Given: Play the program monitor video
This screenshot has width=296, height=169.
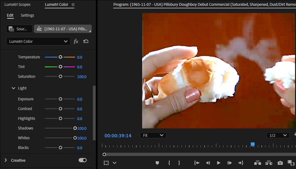Looking at the screenshot, I should pos(219,163).
